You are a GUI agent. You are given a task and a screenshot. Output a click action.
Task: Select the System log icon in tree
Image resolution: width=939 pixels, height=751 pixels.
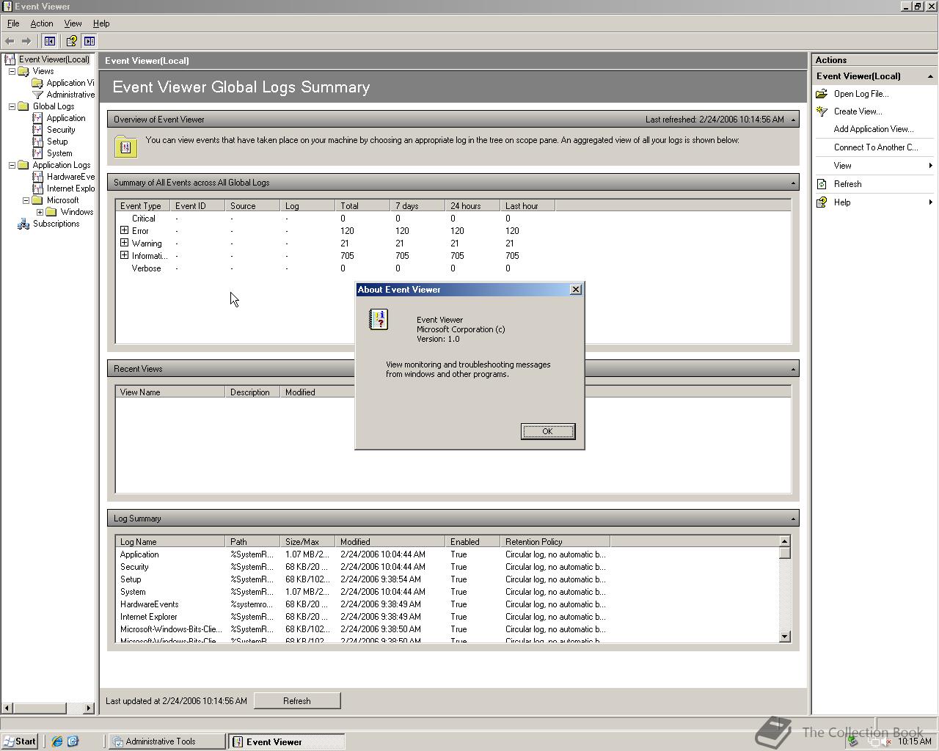click(x=37, y=153)
